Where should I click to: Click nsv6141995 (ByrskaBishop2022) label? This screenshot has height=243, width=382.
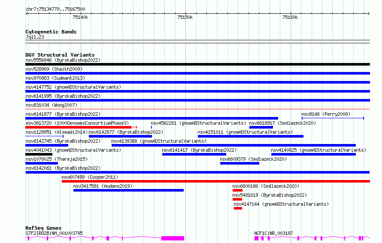coord(63,96)
